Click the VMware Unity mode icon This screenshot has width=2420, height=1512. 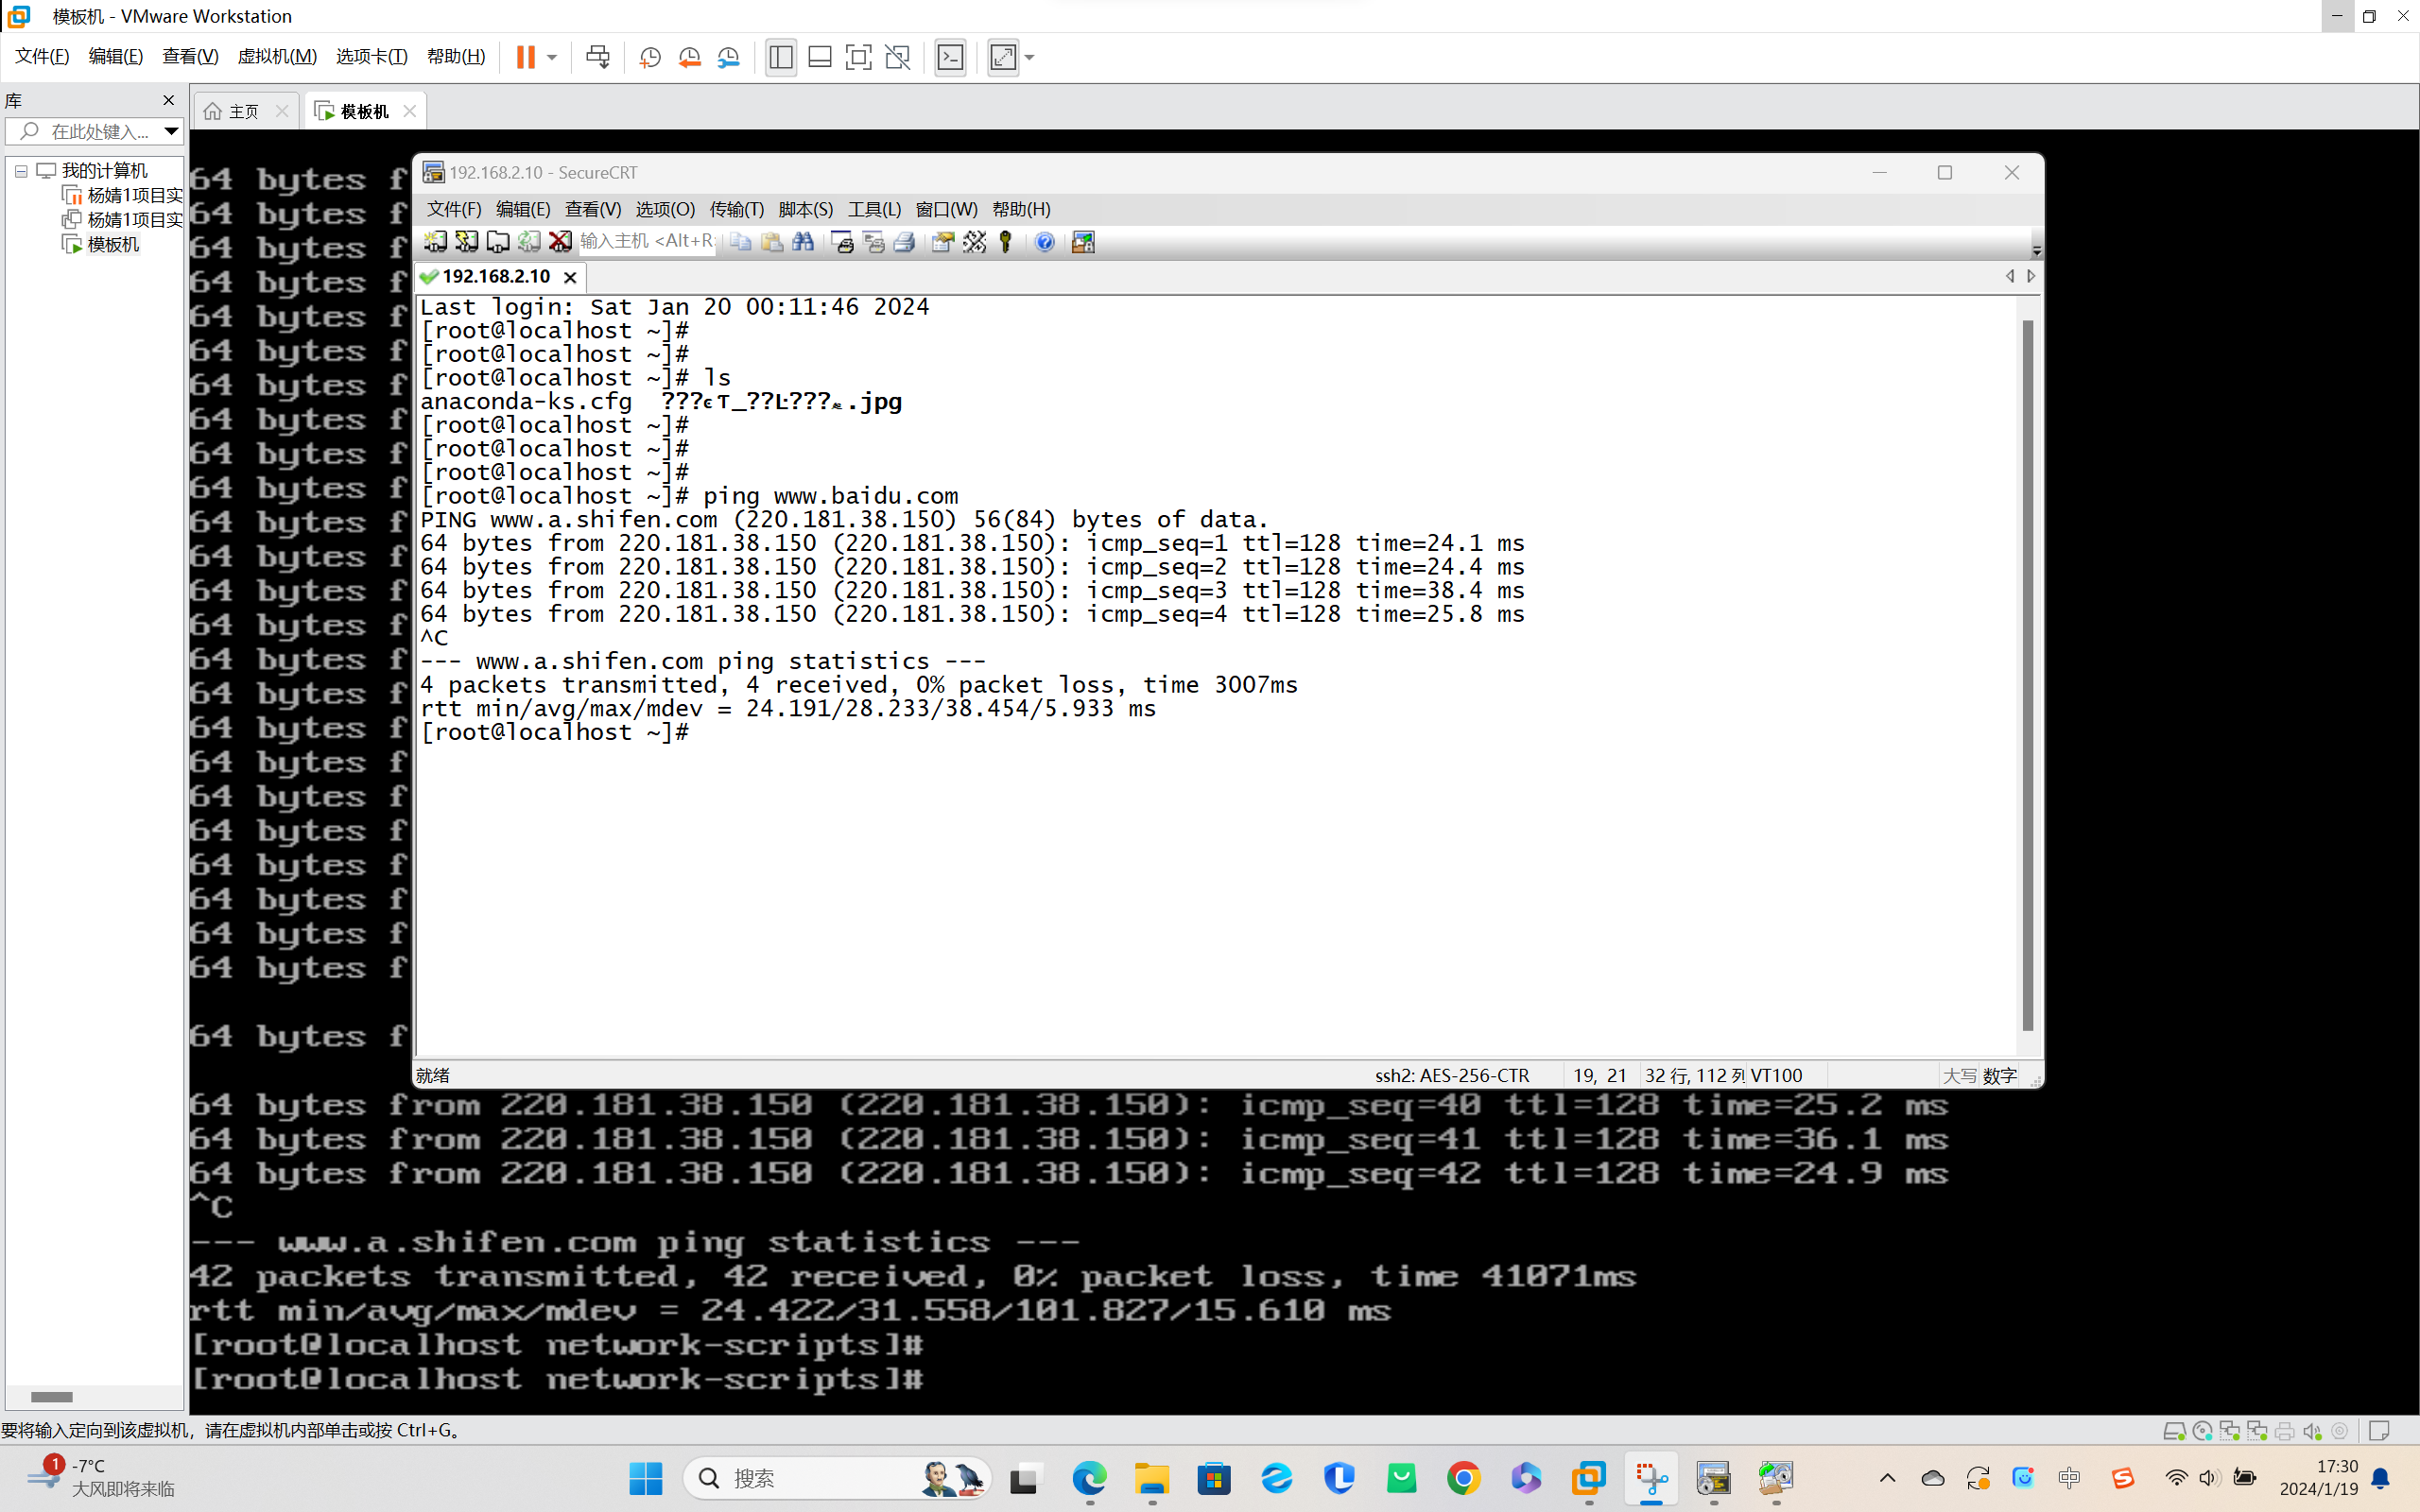click(x=898, y=57)
